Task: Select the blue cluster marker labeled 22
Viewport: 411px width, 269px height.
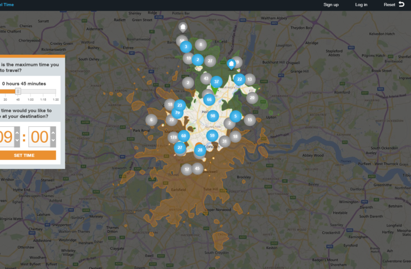Action: click(x=239, y=79)
